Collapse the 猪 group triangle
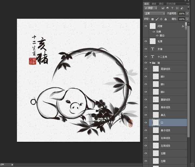This screenshot has height=167, width=195. pyautogui.click(x=150, y=63)
